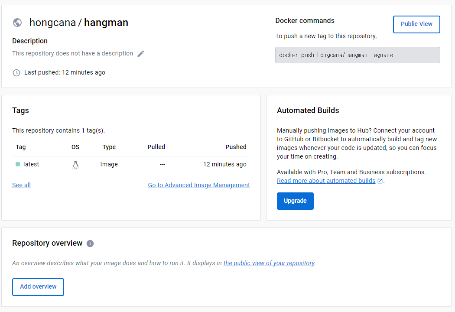Click the --- value under Pulled
This screenshot has height=312, width=455.
pos(162,165)
